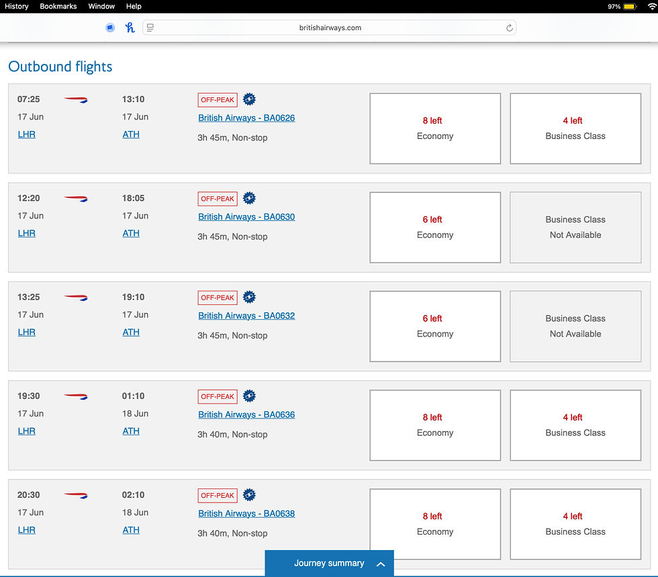
Task: Click 18 Jun date under 02:10 arrival
Action: [135, 513]
